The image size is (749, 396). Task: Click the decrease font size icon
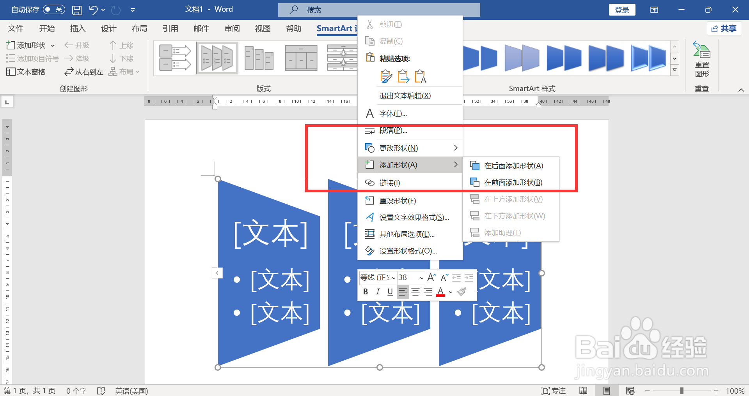coord(444,278)
